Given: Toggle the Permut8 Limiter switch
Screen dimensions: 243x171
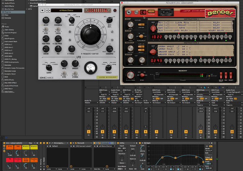Looking at the screenshot, I should 141,25.
